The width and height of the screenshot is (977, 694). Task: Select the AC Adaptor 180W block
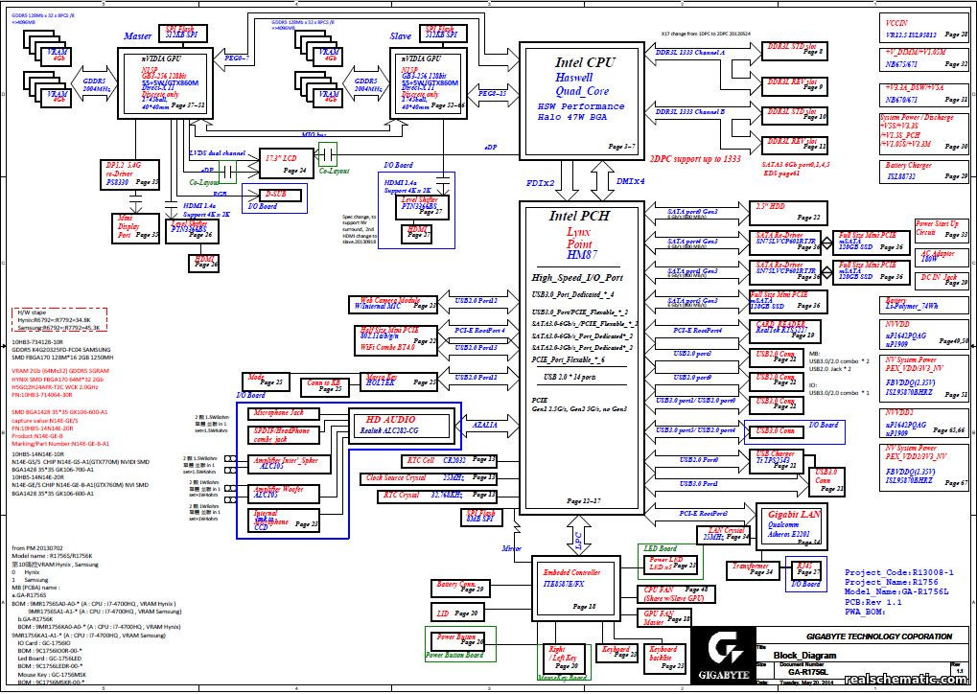click(942, 257)
